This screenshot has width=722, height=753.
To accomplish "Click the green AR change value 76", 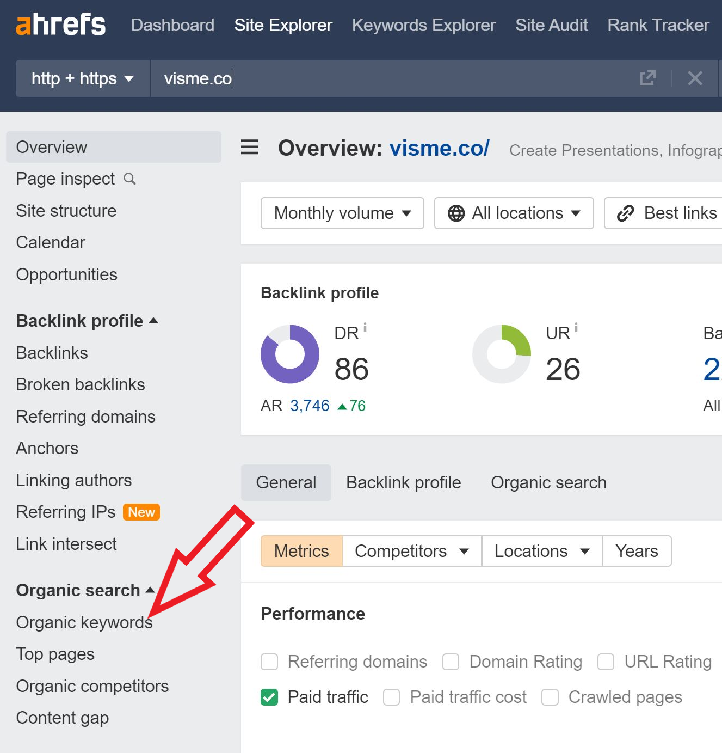I will [351, 406].
